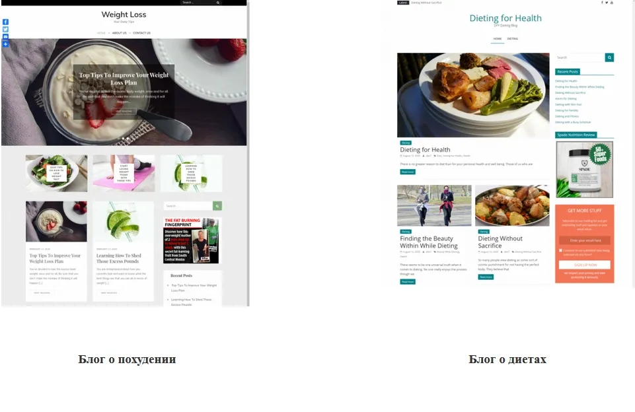The width and height of the screenshot is (635, 412).
Task: Click the Enter your email here field
Action: tap(585, 240)
